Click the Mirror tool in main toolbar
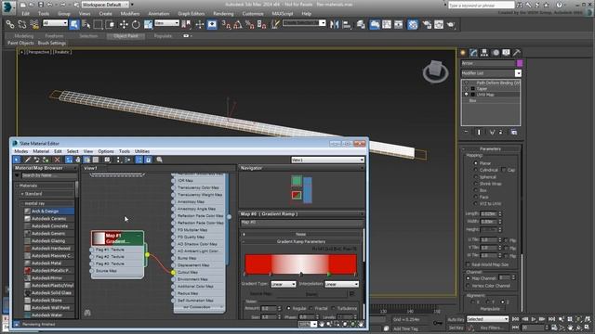 coord(335,25)
